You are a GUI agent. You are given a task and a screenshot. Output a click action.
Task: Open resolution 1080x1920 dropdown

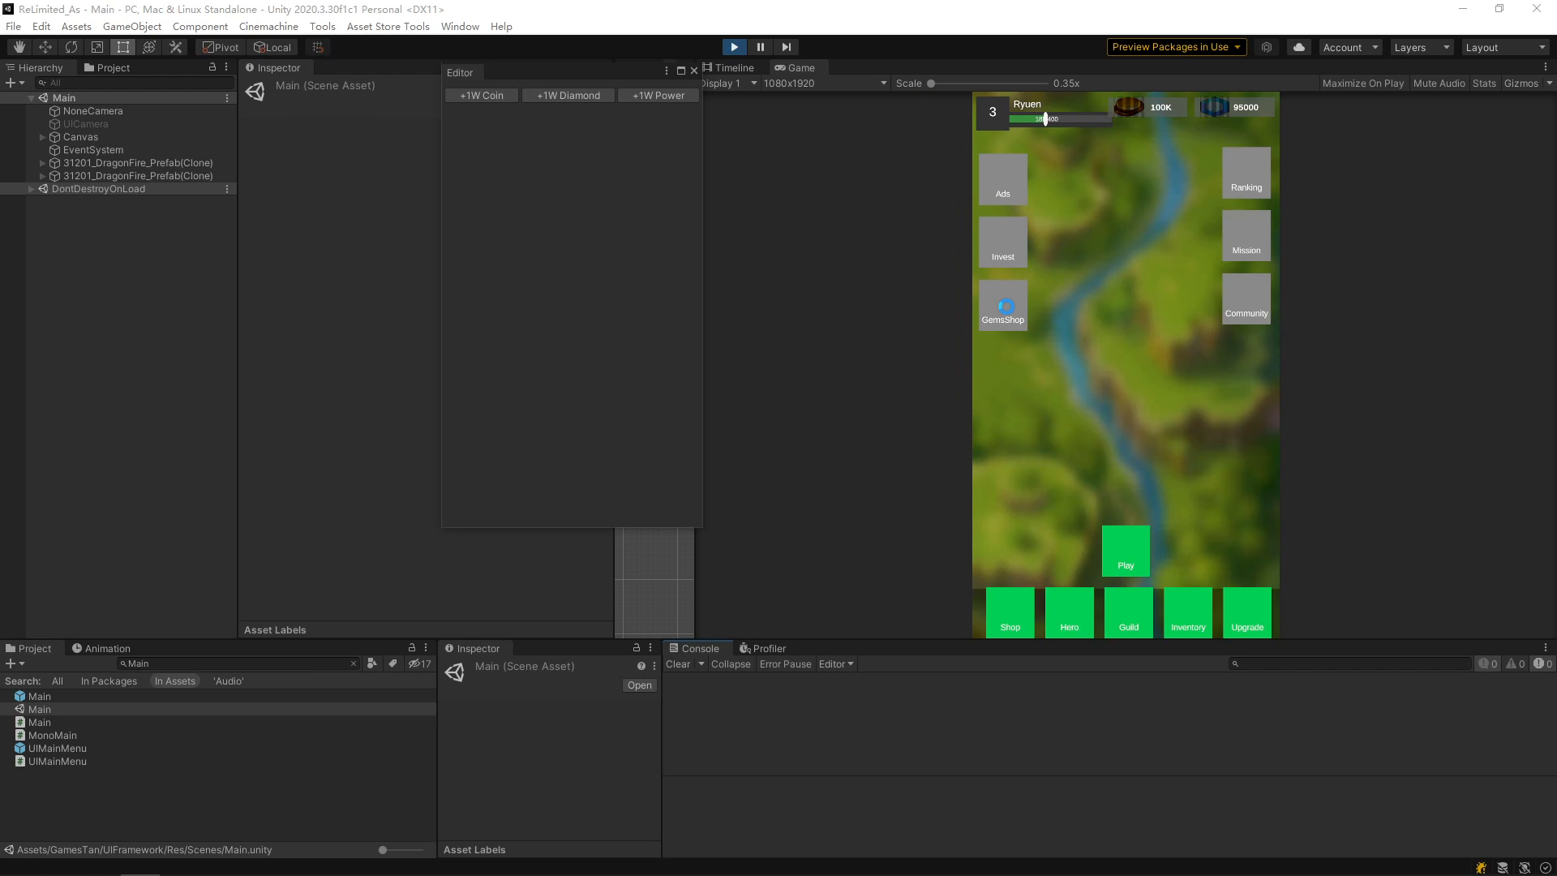pos(825,83)
